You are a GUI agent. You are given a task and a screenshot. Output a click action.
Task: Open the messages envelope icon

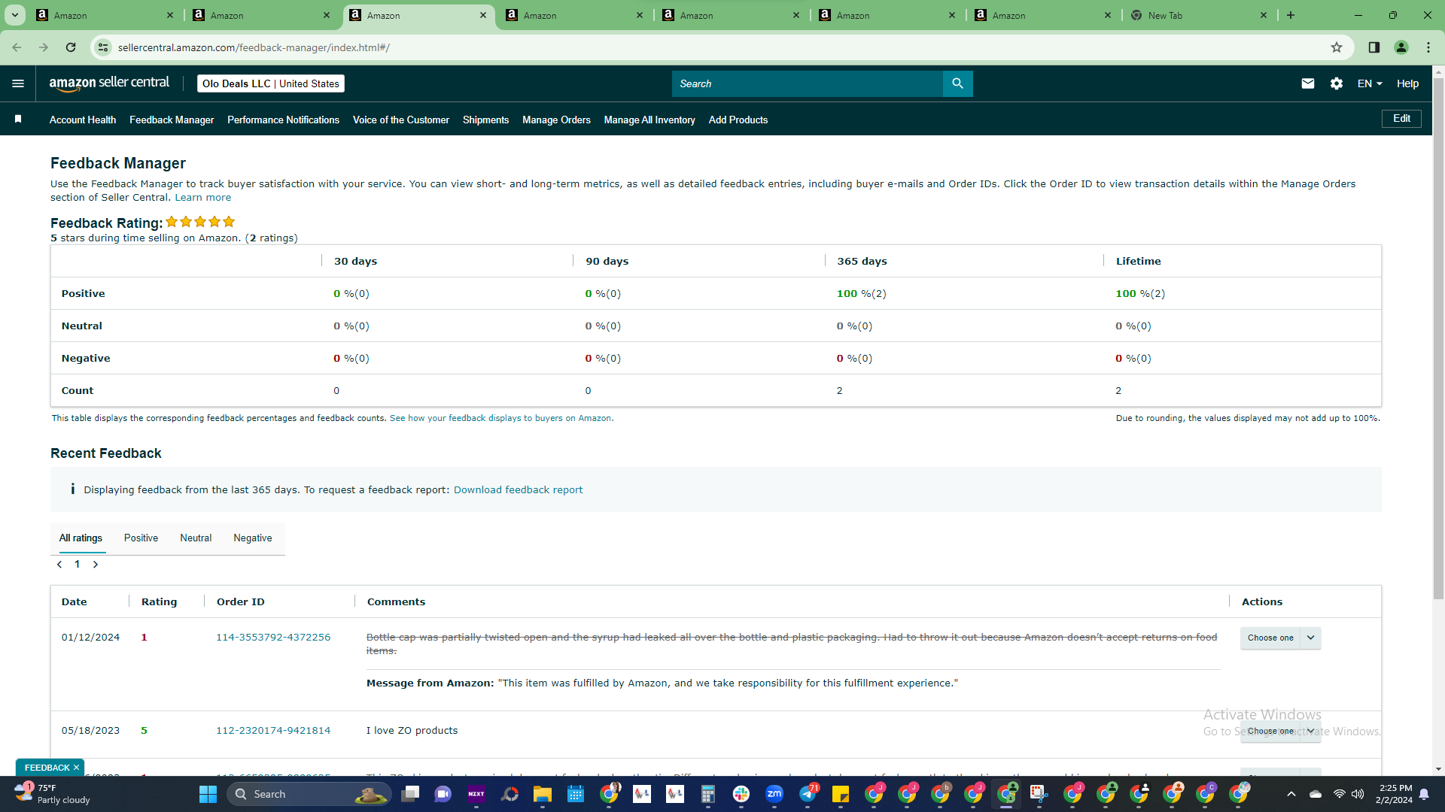tap(1308, 83)
